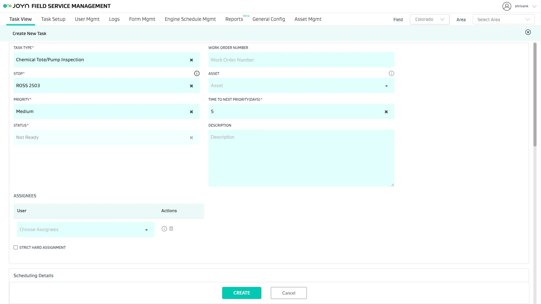Screen dimensions: 541x304
Task: Open the Field dropdown showing Colorado
Action: pos(429,19)
